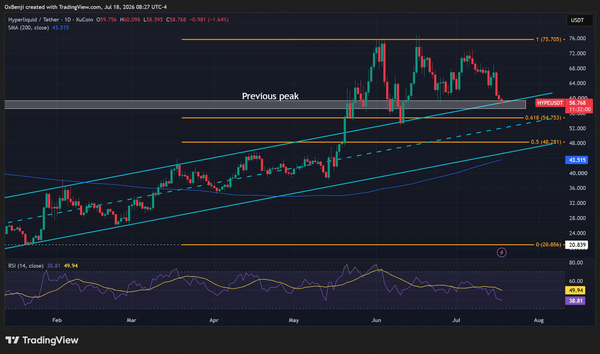Viewport: 600px width, 354px height.
Task: Click the purple lightning bolt icon
Action: 502,253
